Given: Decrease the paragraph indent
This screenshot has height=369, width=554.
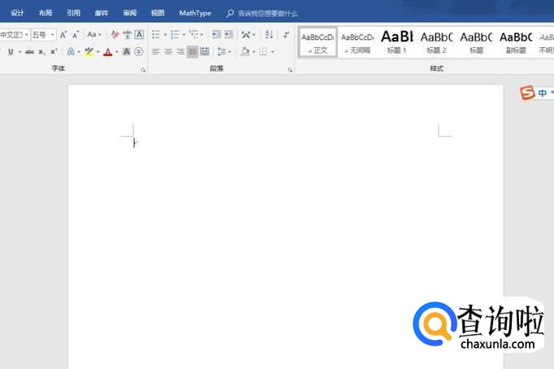Looking at the screenshot, I should 216,34.
